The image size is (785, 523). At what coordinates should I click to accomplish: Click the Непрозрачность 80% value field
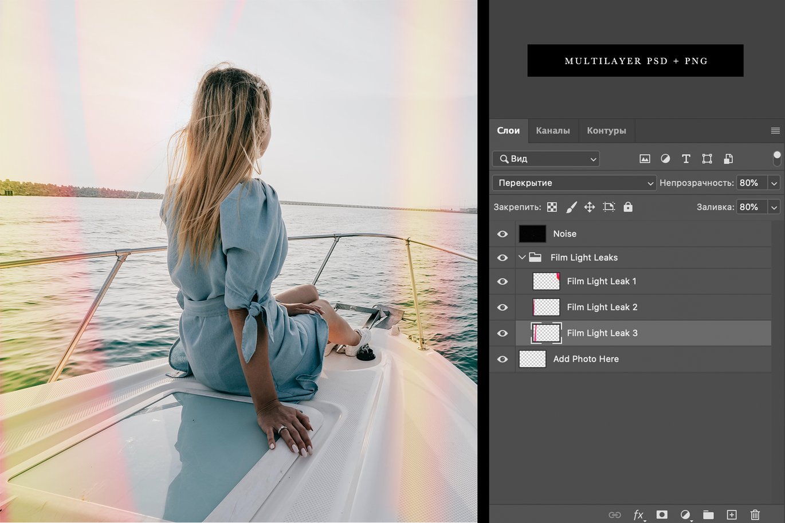(752, 183)
